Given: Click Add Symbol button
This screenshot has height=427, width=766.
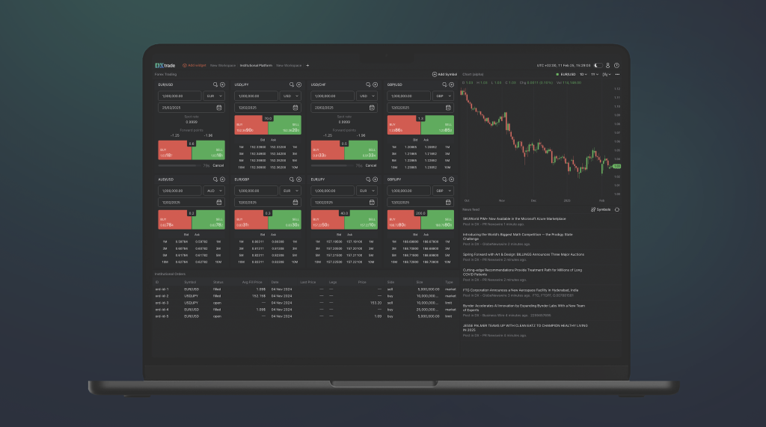Looking at the screenshot, I should [444, 74].
